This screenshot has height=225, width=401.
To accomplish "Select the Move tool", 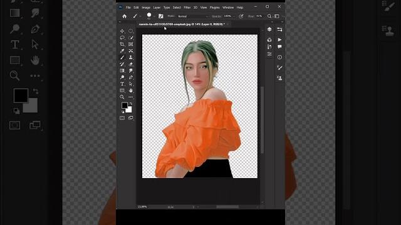I will point(122,31).
